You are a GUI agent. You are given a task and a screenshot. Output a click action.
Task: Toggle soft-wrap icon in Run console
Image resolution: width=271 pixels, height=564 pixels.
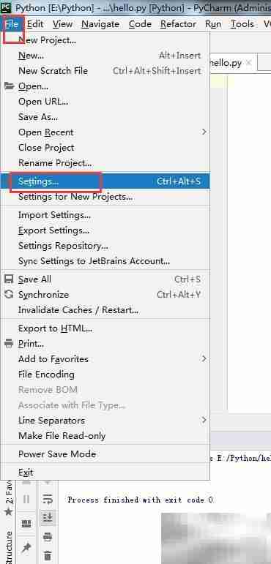click(x=48, y=500)
